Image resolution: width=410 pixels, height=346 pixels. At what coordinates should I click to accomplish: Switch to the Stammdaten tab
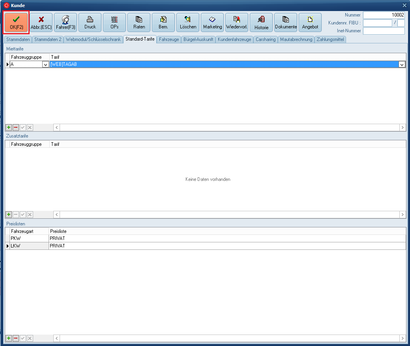point(18,39)
